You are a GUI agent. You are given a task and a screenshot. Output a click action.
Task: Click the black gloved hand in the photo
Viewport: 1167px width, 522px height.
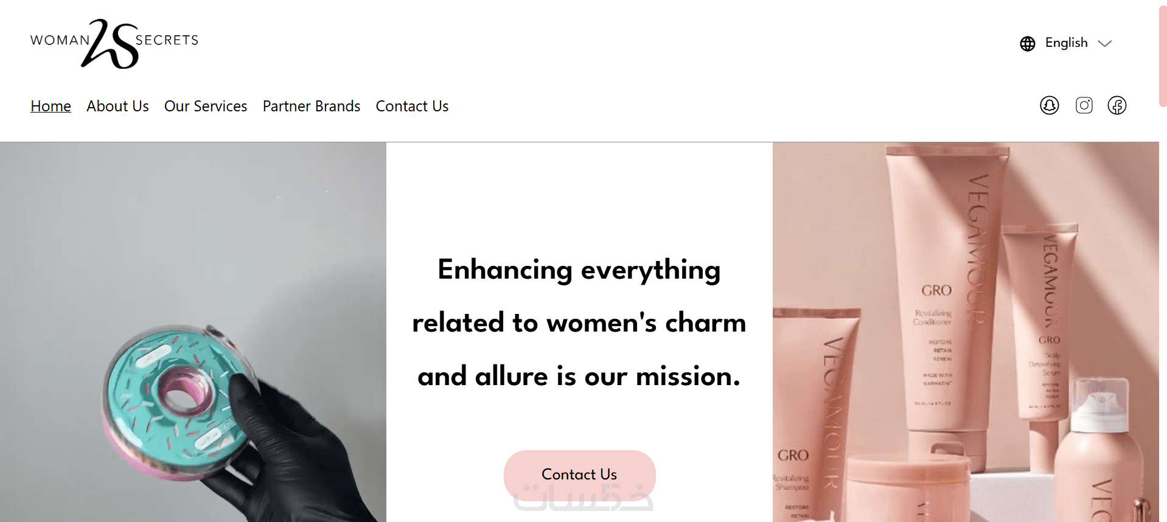coord(292,450)
